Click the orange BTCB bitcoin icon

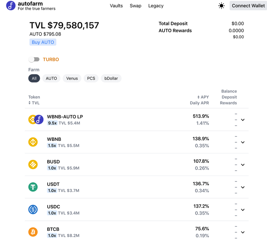(x=33, y=232)
